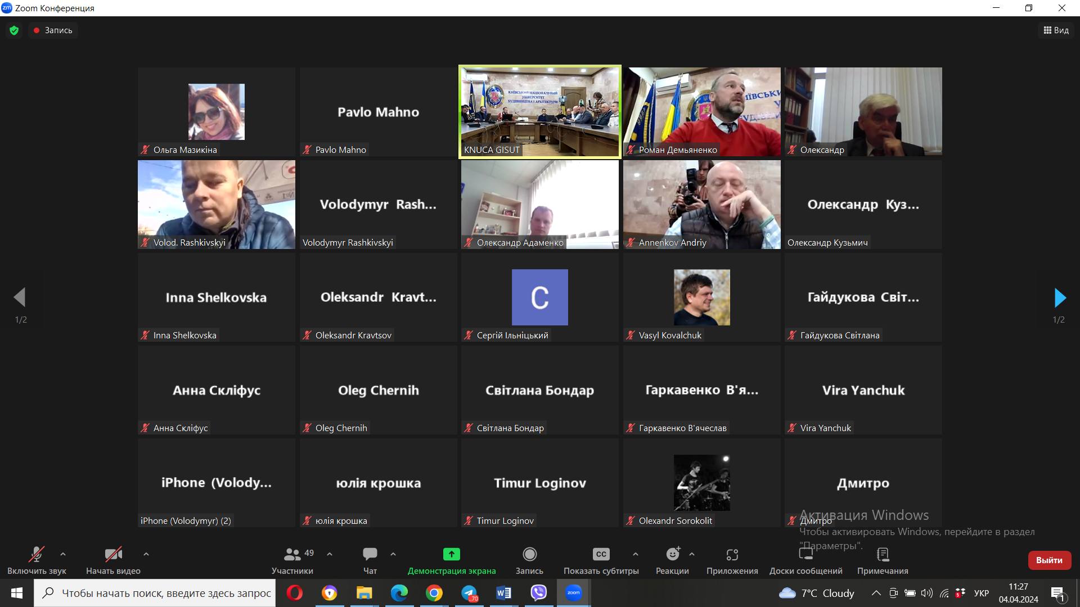Click the Анна Скліфус name label
The image size is (1080, 607).
[x=181, y=428]
